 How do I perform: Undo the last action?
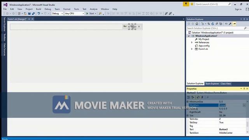(x=39, y=14)
